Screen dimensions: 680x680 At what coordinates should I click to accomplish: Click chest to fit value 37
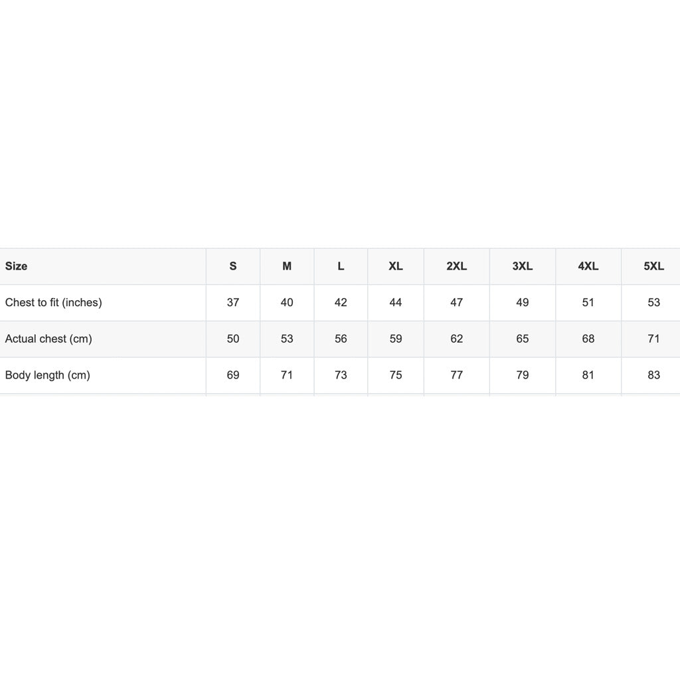click(x=233, y=303)
